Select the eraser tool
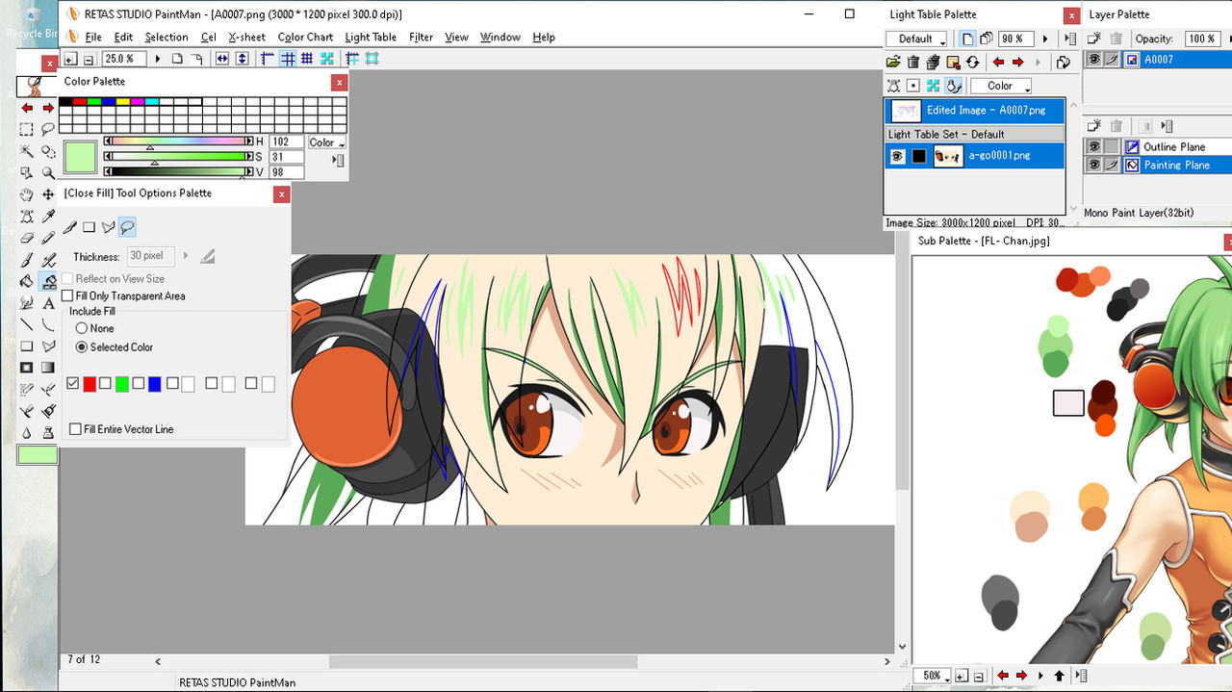The image size is (1232, 692). pyautogui.click(x=27, y=238)
